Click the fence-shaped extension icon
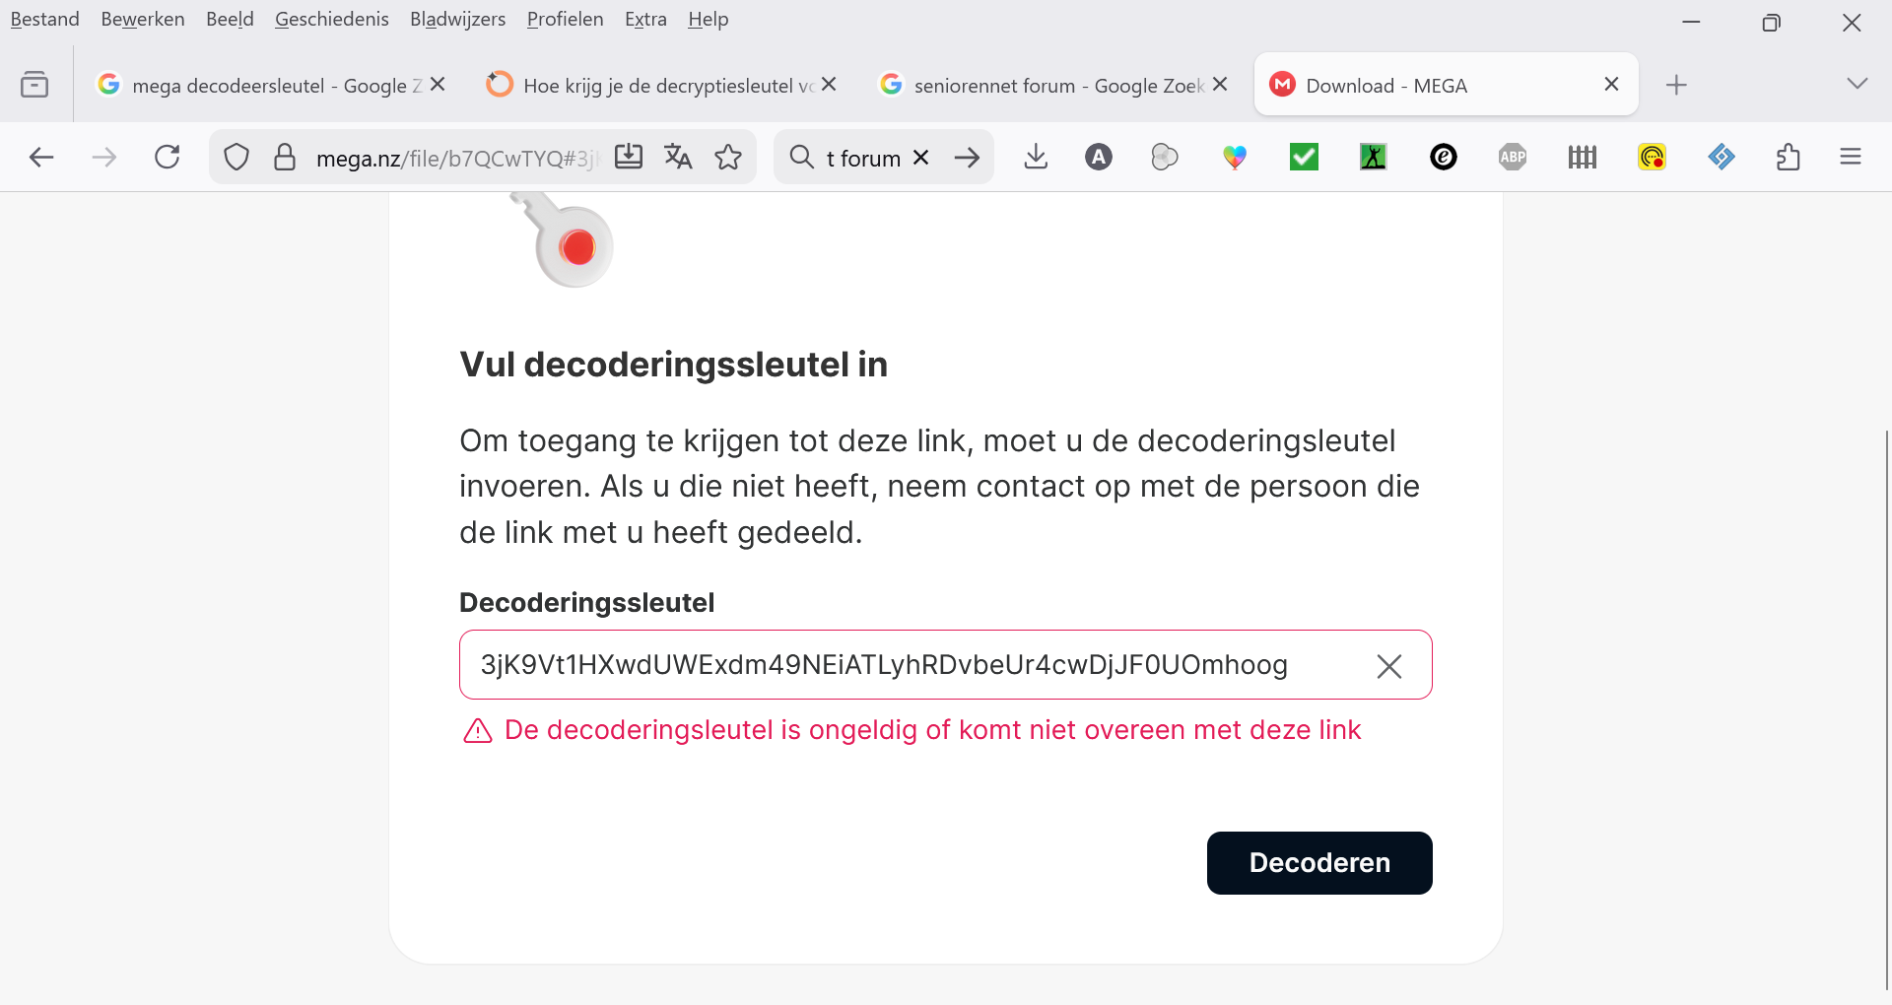Viewport: 1892px width, 1005px height. [1582, 157]
